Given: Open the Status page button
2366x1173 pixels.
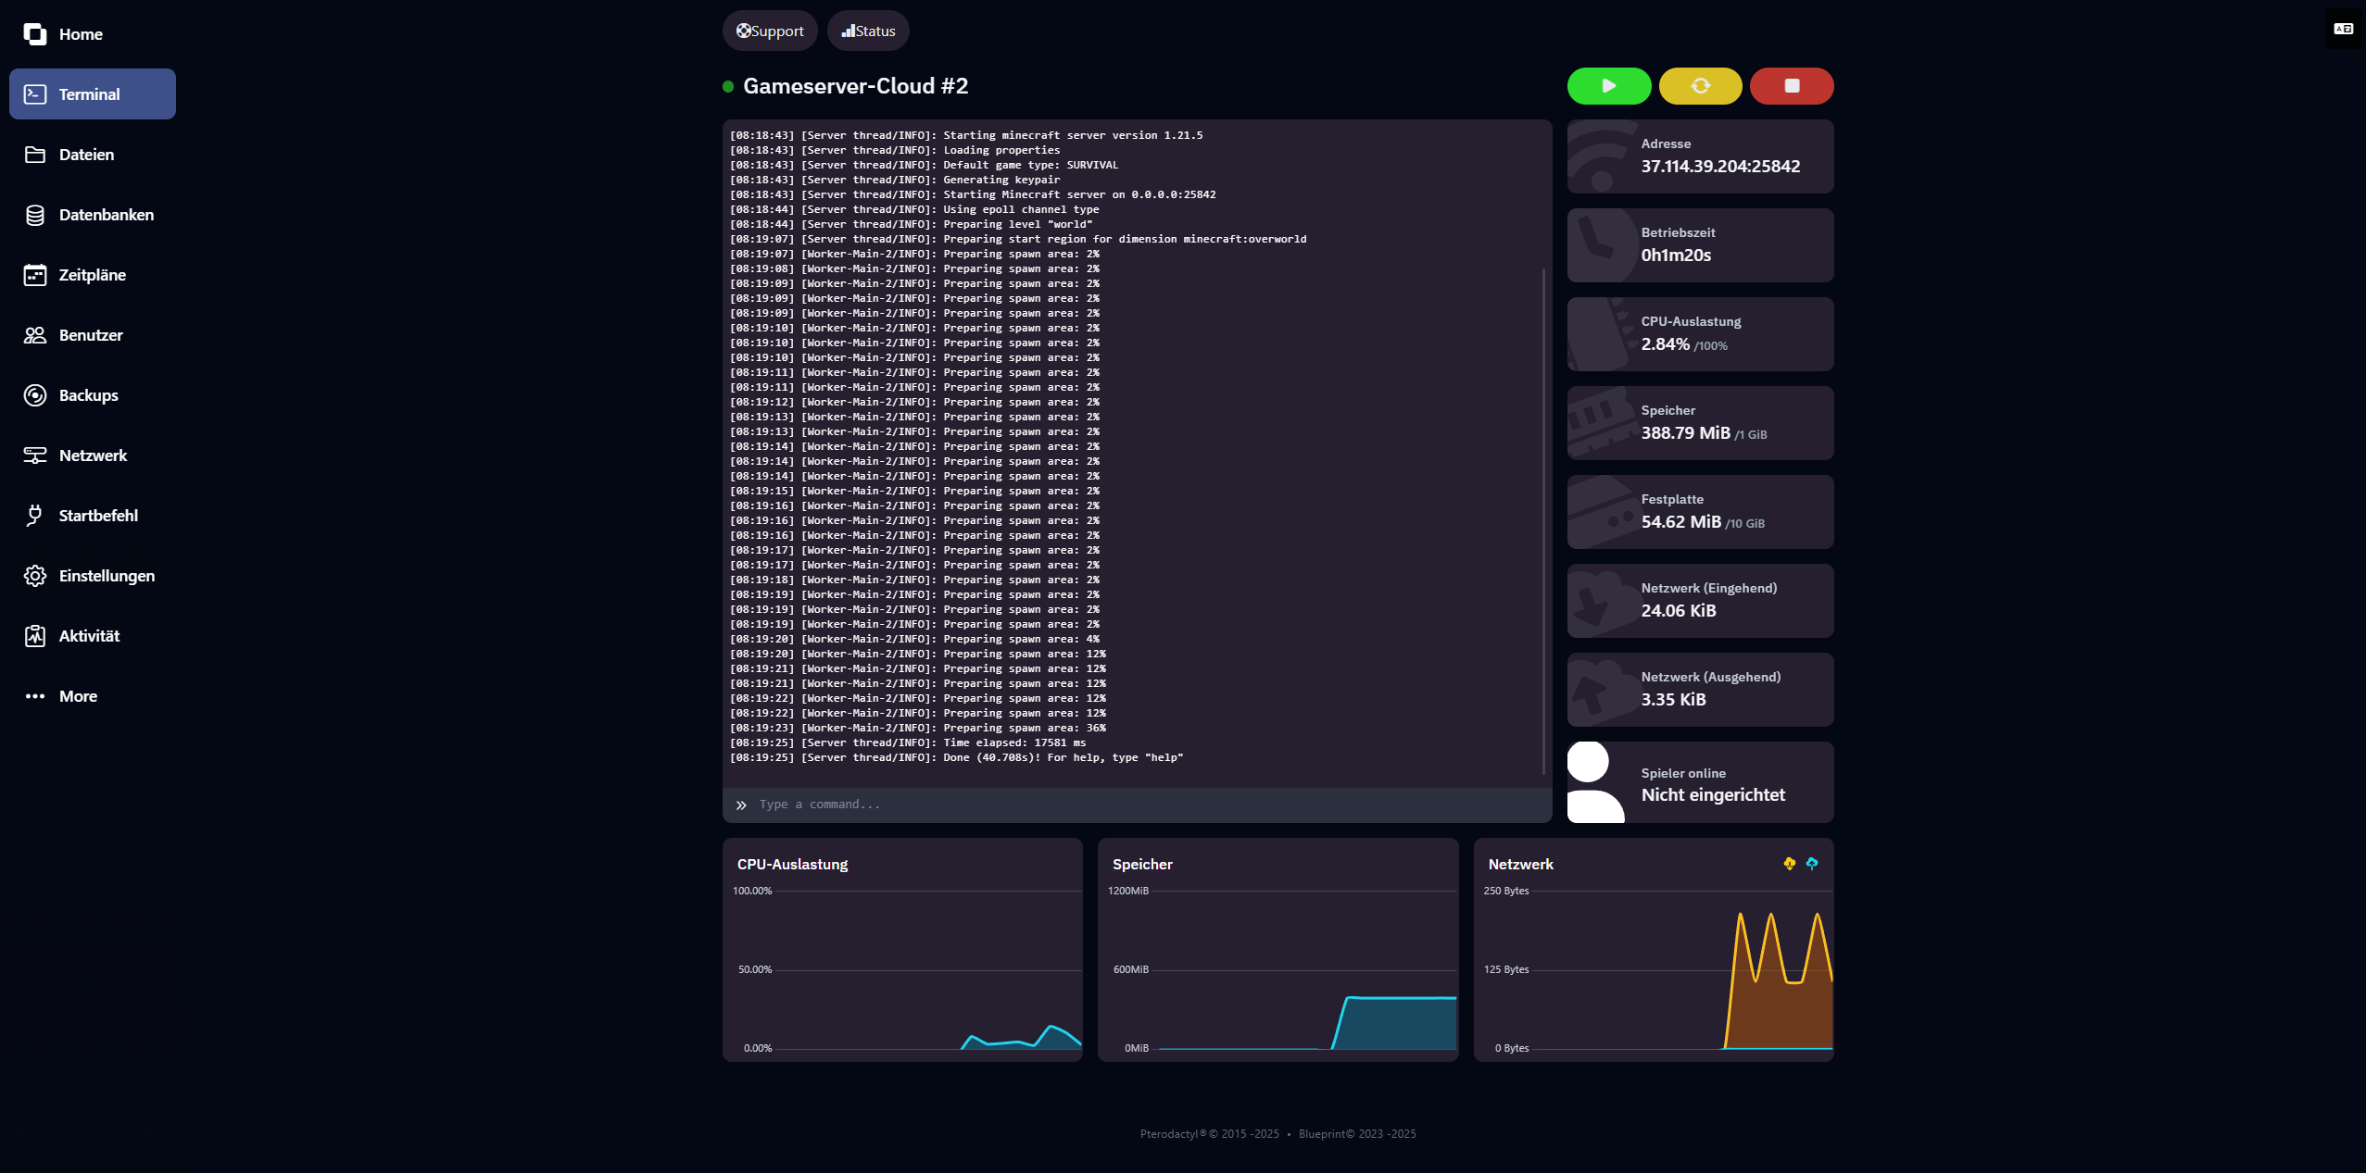Looking at the screenshot, I should [x=868, y=31].
